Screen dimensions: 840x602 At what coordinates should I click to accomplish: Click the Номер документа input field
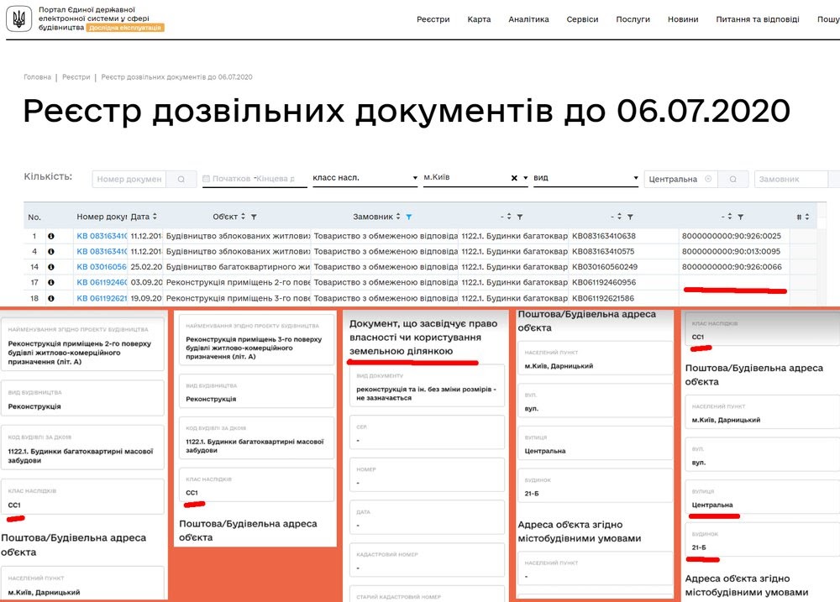click(x=129, y=179)
